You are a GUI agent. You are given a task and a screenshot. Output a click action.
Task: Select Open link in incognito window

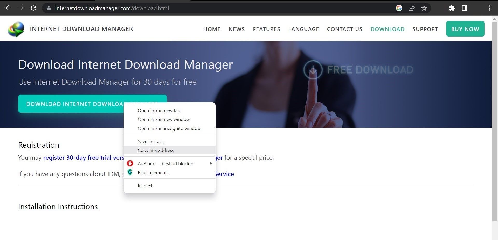tap(170, 128)
